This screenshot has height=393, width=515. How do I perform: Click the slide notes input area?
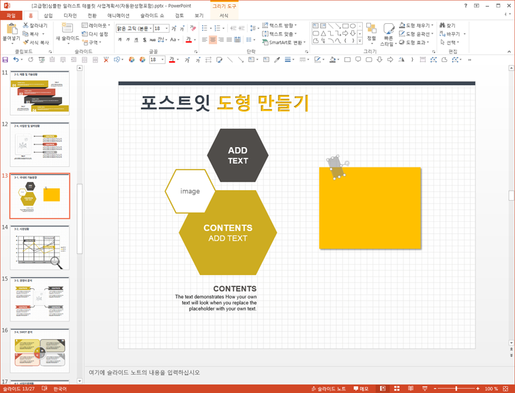click(296, 373)
